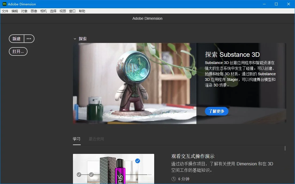Open the 帮助 menu

(82, 11)
